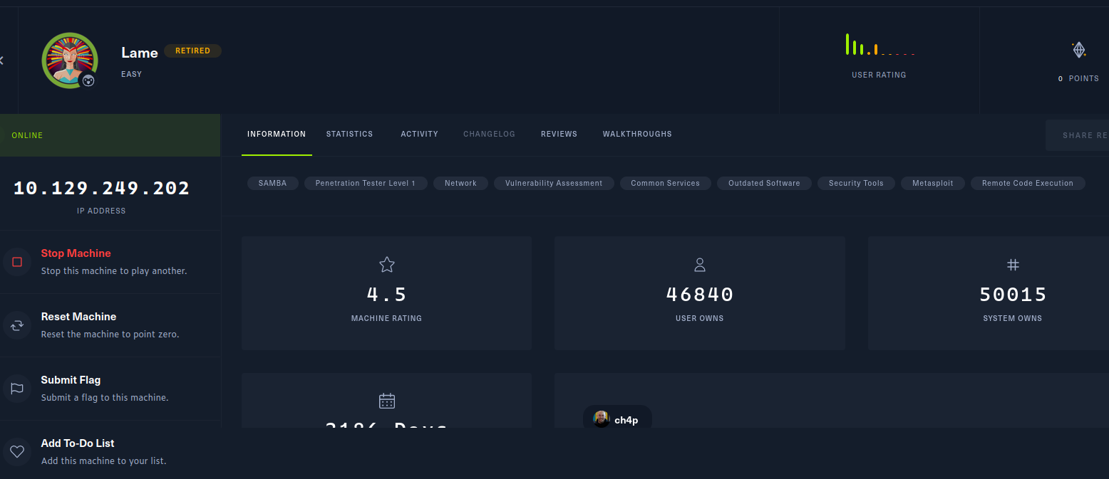The width and height of the screenshot is (1109, 479).
Task: Click the star icon above Machine Rating
Action: click(x=387, y=265)
